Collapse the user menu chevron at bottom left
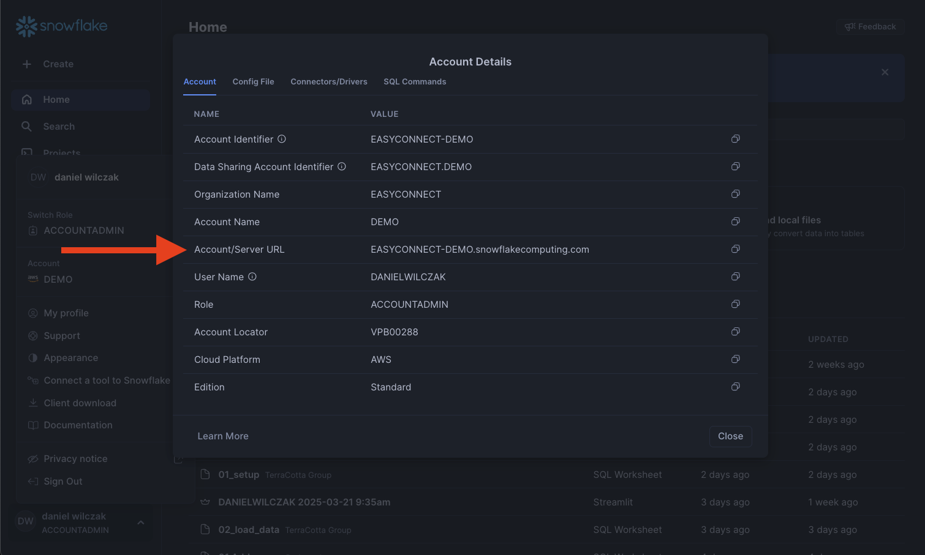Image resolution: width=925 pixels, height=555 pixels. [141, 523]
